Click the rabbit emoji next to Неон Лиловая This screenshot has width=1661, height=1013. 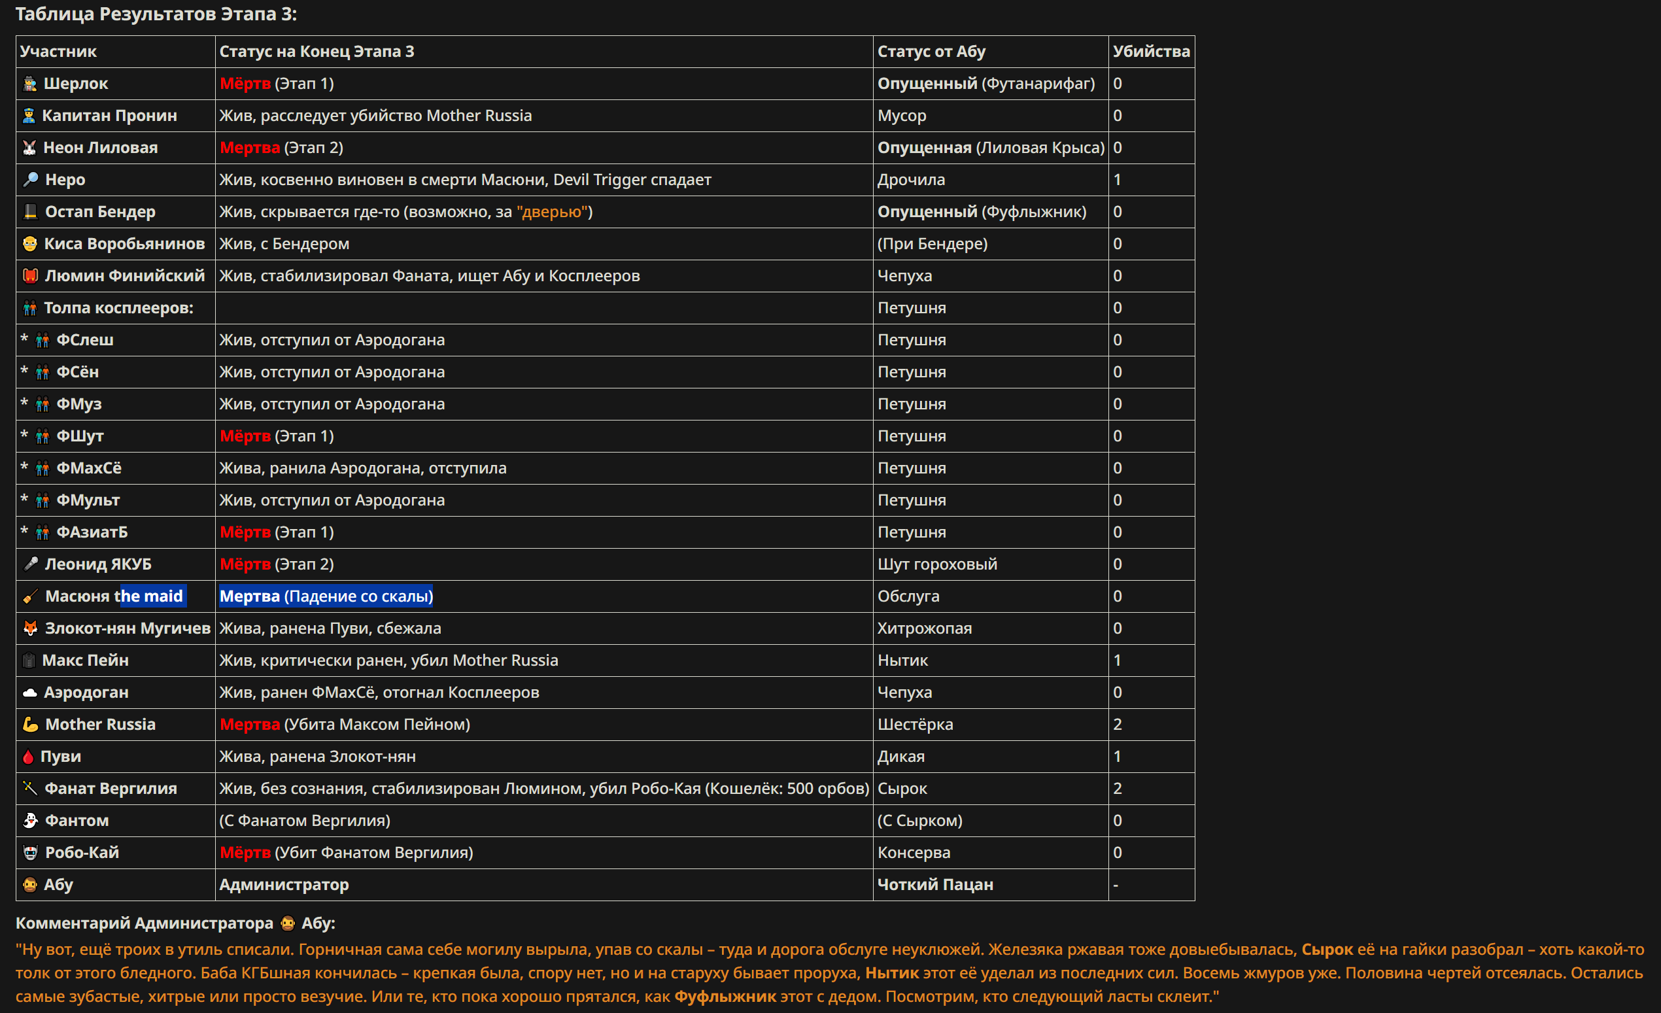click(29, 148)
